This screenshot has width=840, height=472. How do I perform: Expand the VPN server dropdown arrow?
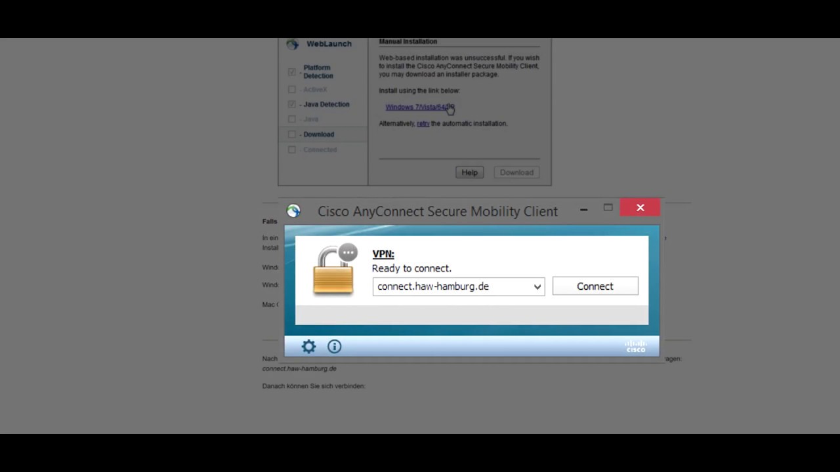coord(537,286)
